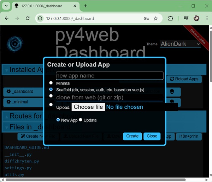Open the __init__.py file
The width and height of the screenshot is (212, 182).
click(18, 155)
